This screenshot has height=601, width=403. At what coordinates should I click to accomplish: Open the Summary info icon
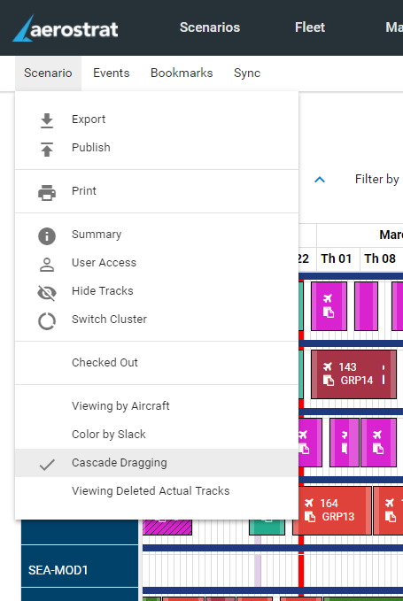tap(47, 235)
